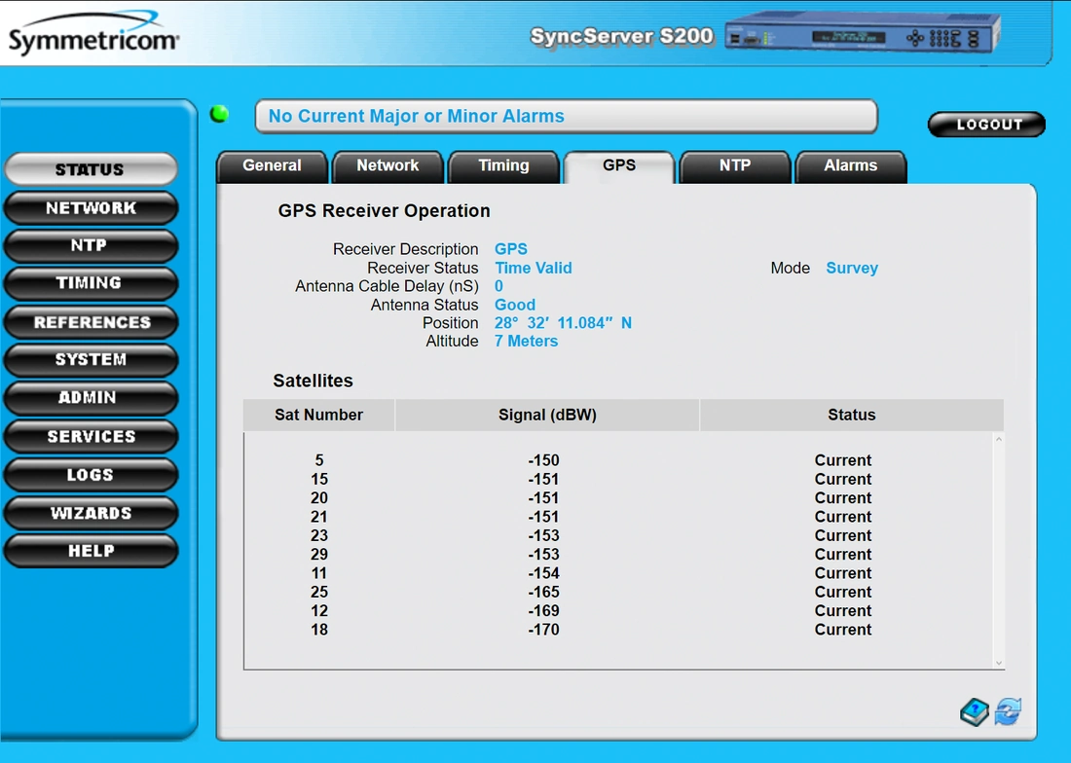Open the General status tab

coord(272,166)
